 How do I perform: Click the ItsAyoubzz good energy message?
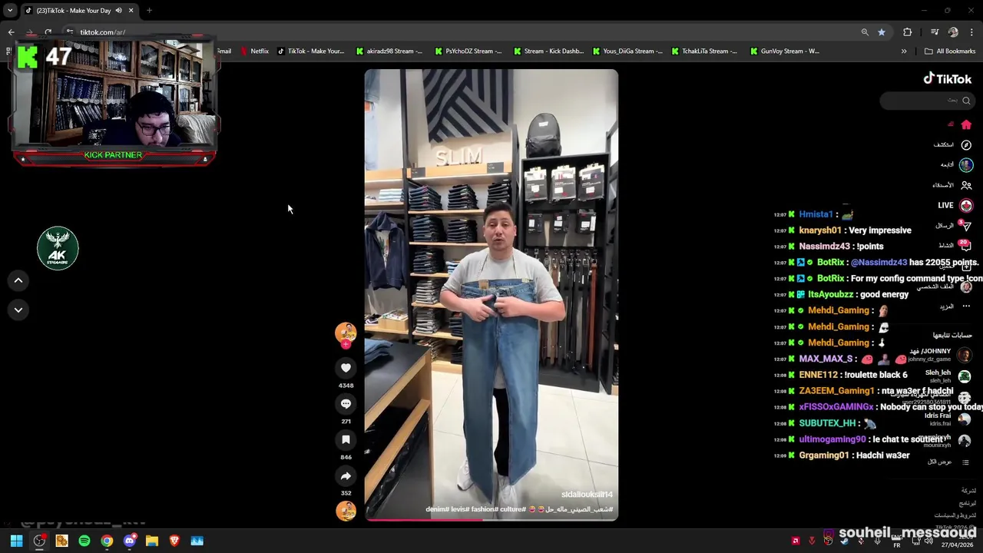[841, 294]
